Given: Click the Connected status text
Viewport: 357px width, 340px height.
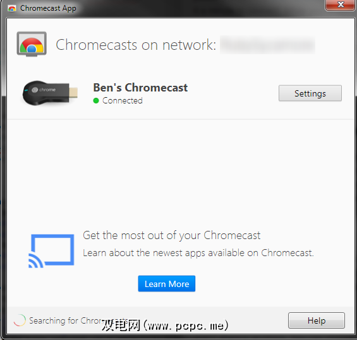Looking at the screenshot, I should (x=123, y=100).
